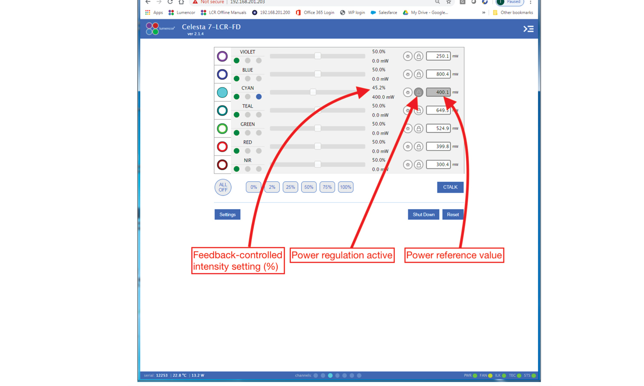Open the Chrome three-dot menu
This screenshot has height=386, width=644.
(x=530, y=2)
